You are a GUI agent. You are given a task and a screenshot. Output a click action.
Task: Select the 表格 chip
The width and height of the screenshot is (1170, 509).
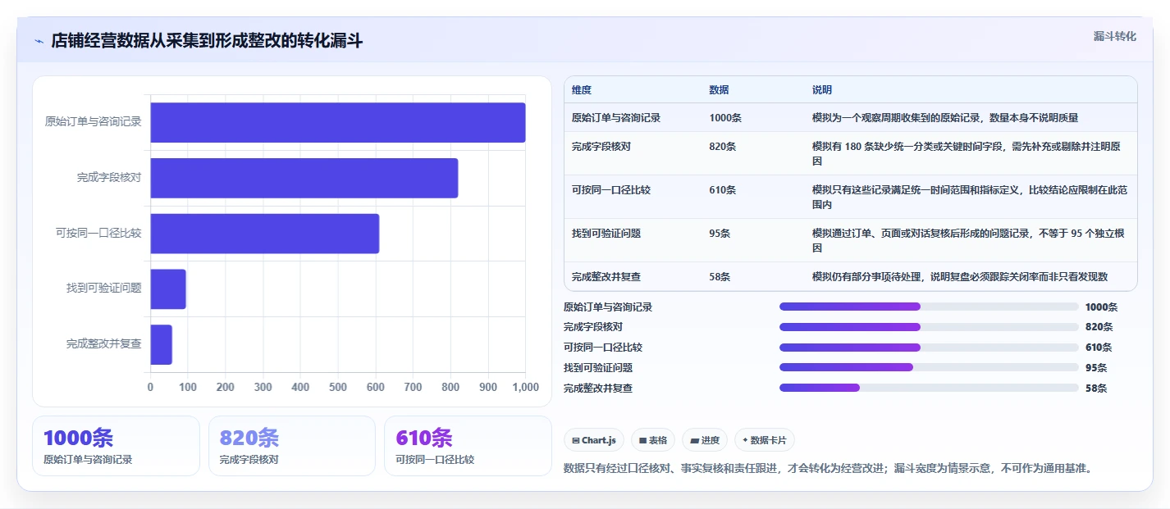(653, 440)
